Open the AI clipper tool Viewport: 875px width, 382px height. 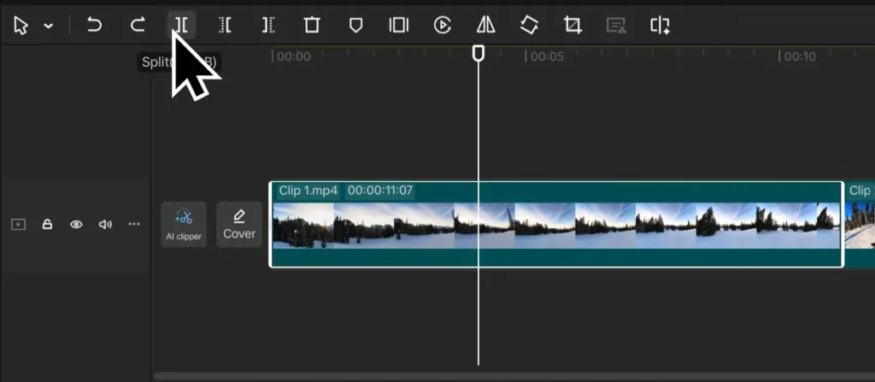coord(185,225)
